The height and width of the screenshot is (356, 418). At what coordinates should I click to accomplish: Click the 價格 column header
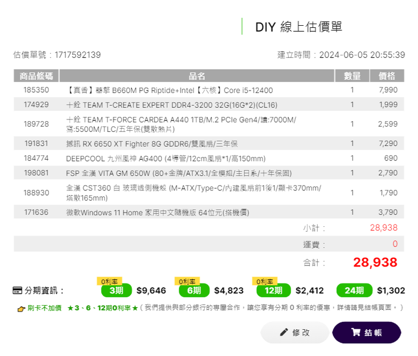387,76
